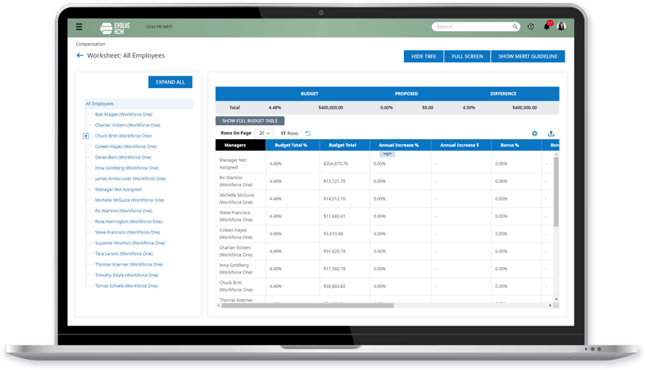Image resolution: width=646 pixels, height=370 pixels.
Task: Expand the Chuck Britt tree node
Action: 86,136
